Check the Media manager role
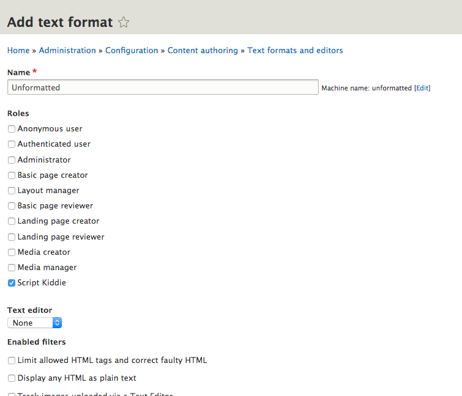 coord(12,268)
